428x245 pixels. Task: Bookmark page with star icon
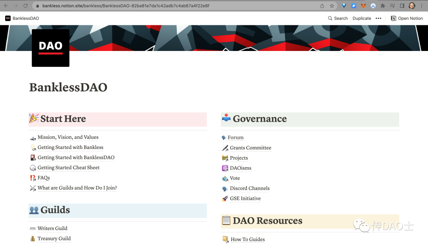[332, 6]
